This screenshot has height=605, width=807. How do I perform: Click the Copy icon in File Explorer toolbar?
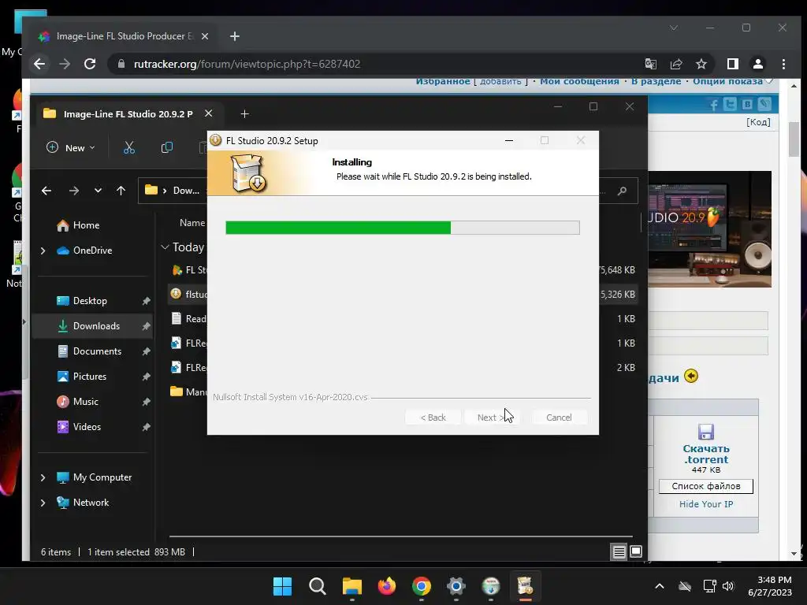(167, 147)
